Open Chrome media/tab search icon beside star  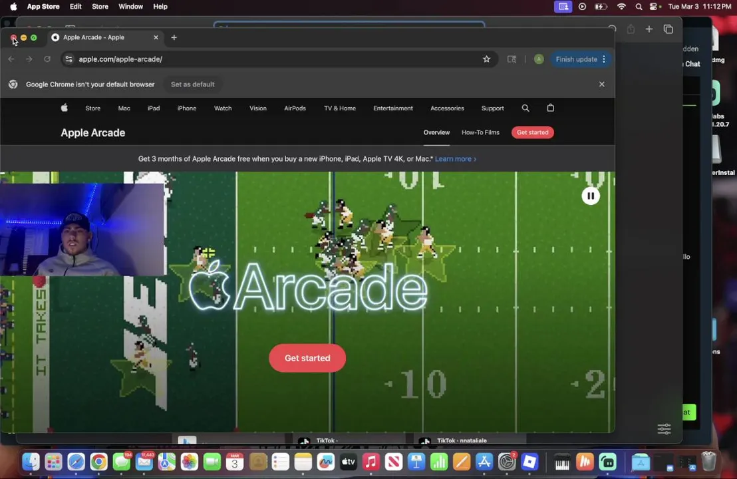click(x=512, y=59)
